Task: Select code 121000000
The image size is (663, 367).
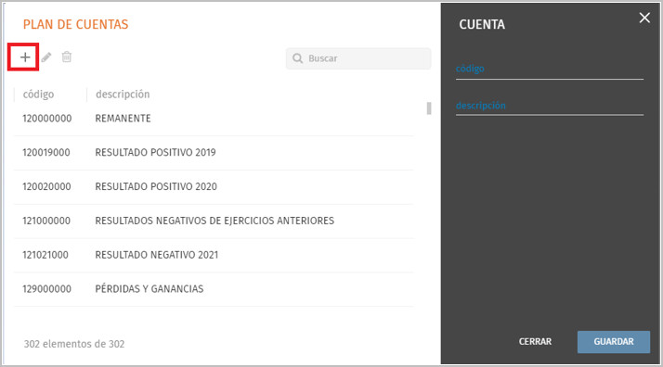Action: coord(46,221)
